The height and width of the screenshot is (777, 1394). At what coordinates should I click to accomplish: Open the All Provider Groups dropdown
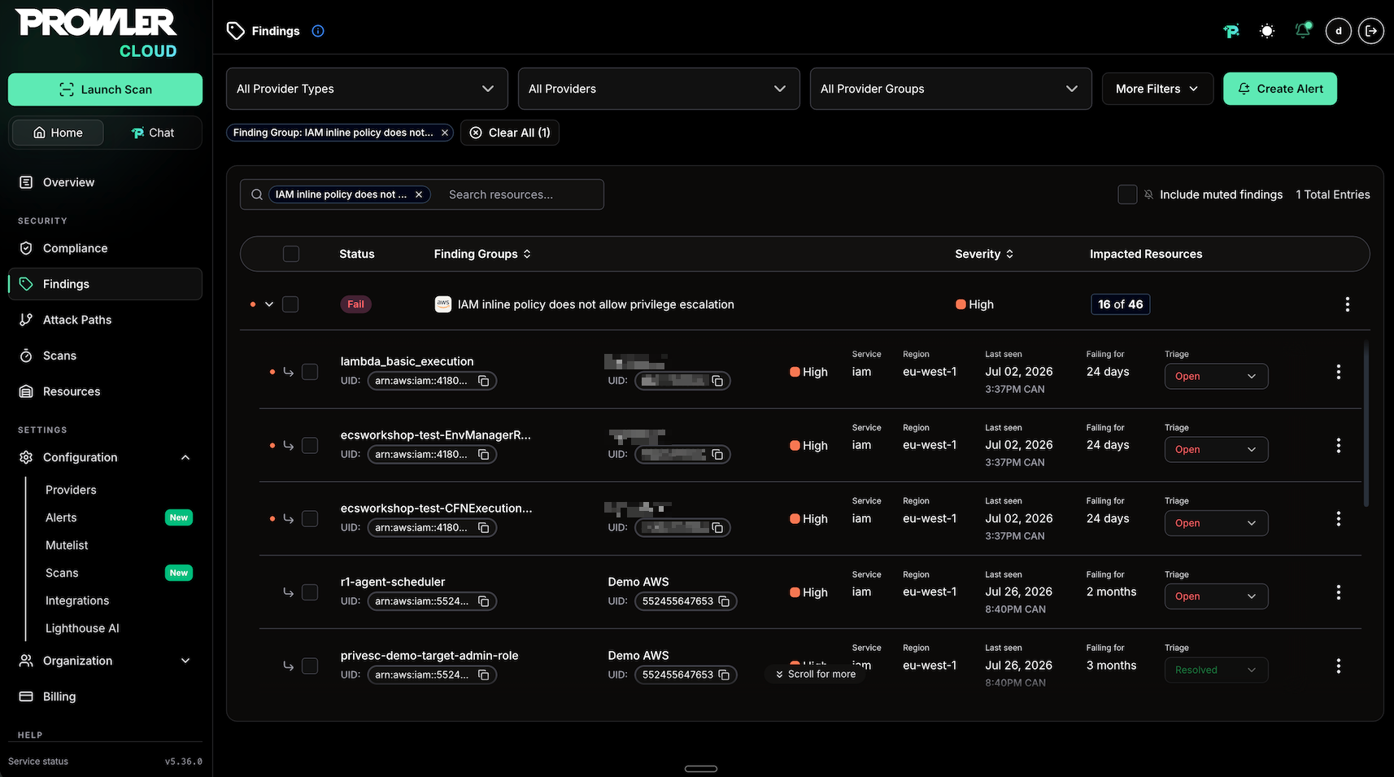951,89
